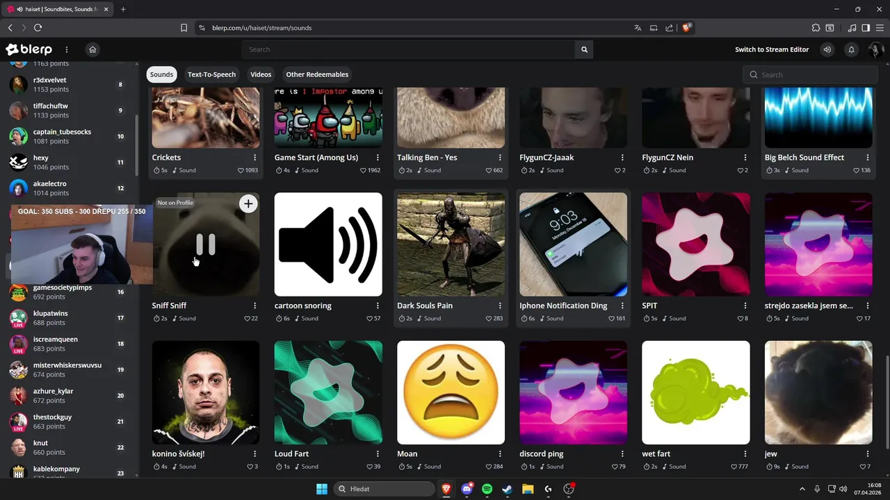Viewport: 890px width, 500px height.
Task: Select the Text-To-Speech tab
Action: coord(211,74)
